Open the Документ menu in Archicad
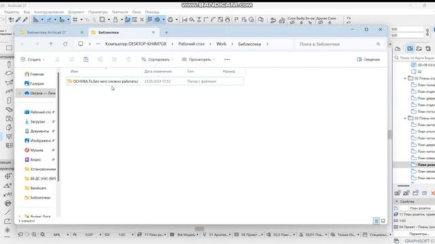This screenshot has width=435, height=244. click(x=75, y=12)
